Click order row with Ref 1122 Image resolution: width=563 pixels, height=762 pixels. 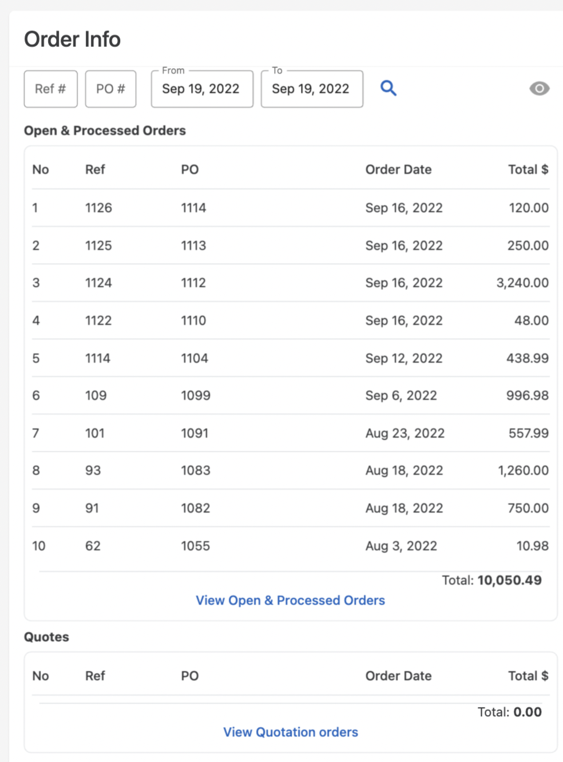[x=98, y=320]
